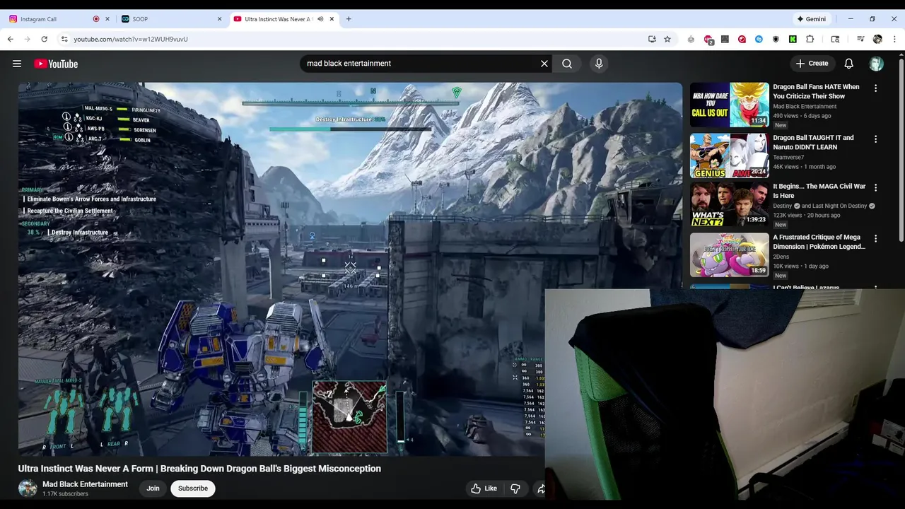Open the red circular recorder extension

[x=742, y=39]
